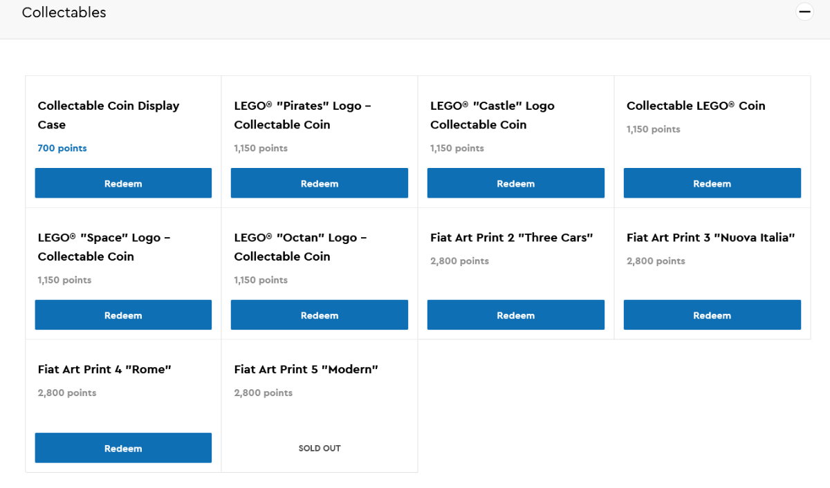Select the Collectable Coin Display Case title
830x488 pixels.
pyautogui.click(x=109, y=115)
